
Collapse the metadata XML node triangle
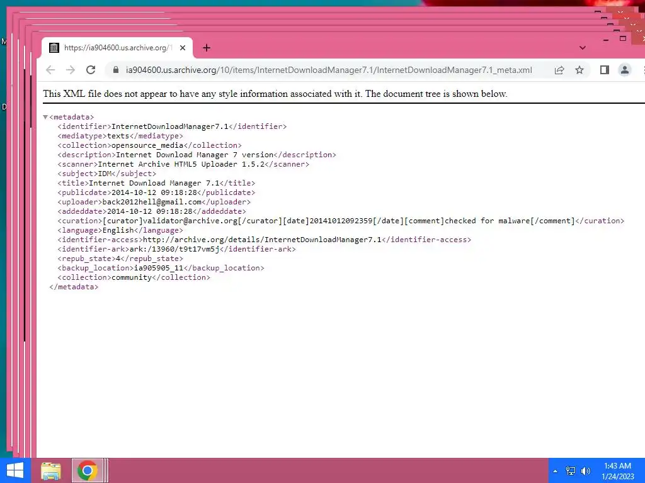pos(45,117)
